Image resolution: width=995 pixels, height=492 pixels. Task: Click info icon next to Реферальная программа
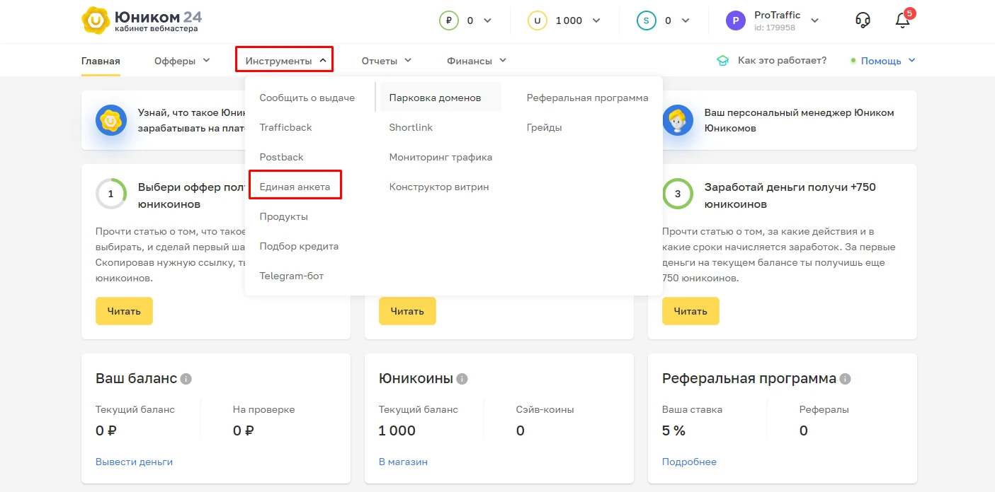coord(845,379)
